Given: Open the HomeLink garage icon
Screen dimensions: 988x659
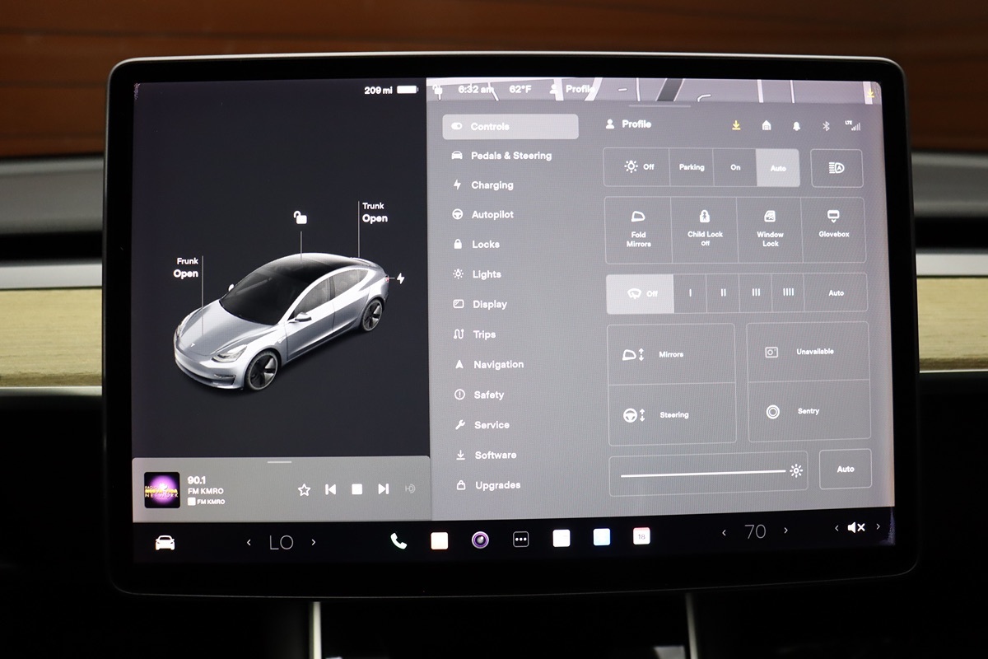Looking at the screenshot, I should tap(767, 125).
